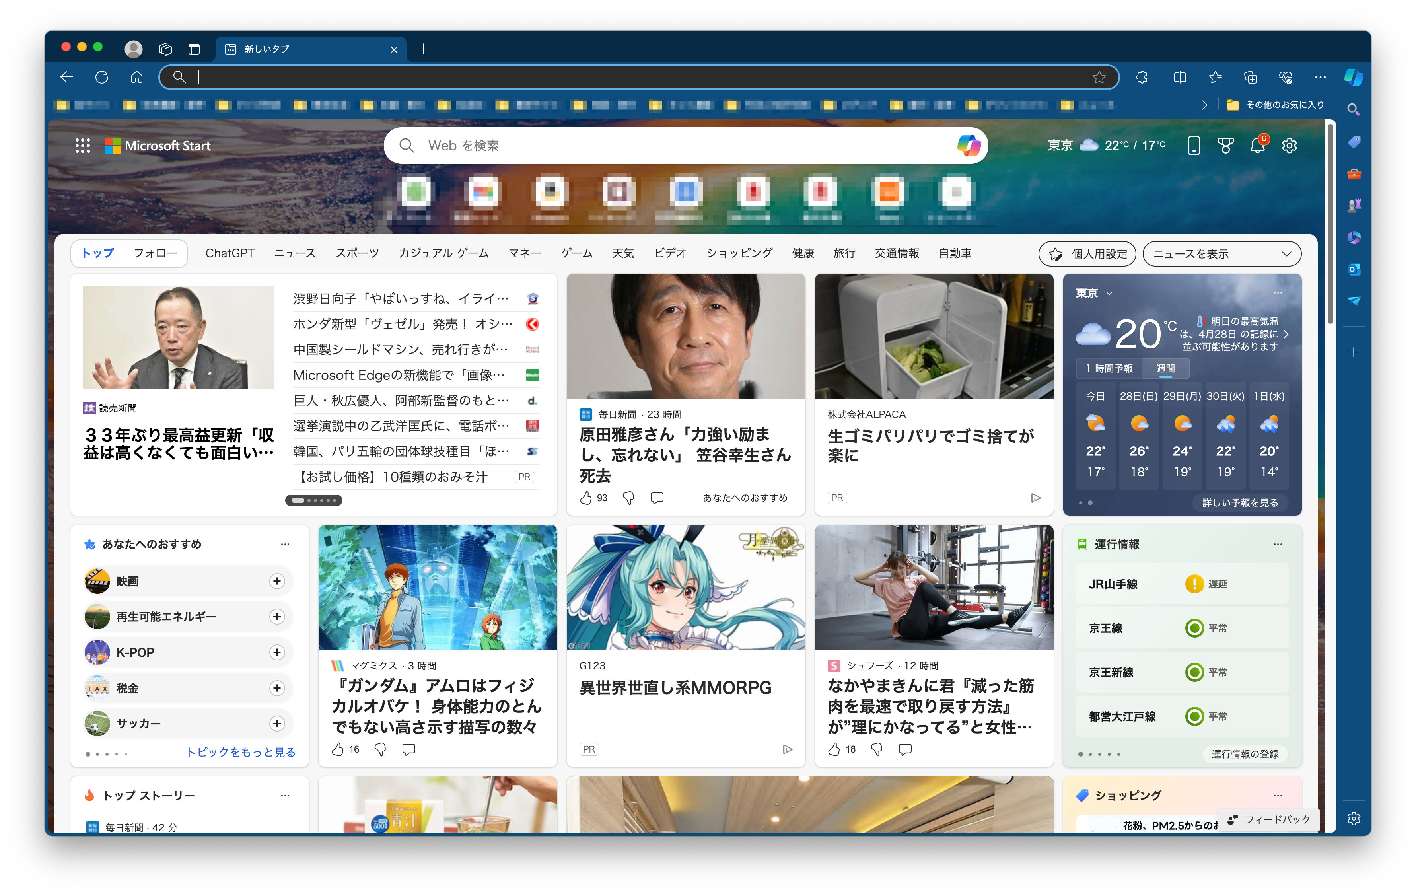Click the page vertical scrollbar
This screenshot has width=1416, height=895.
1330,224
